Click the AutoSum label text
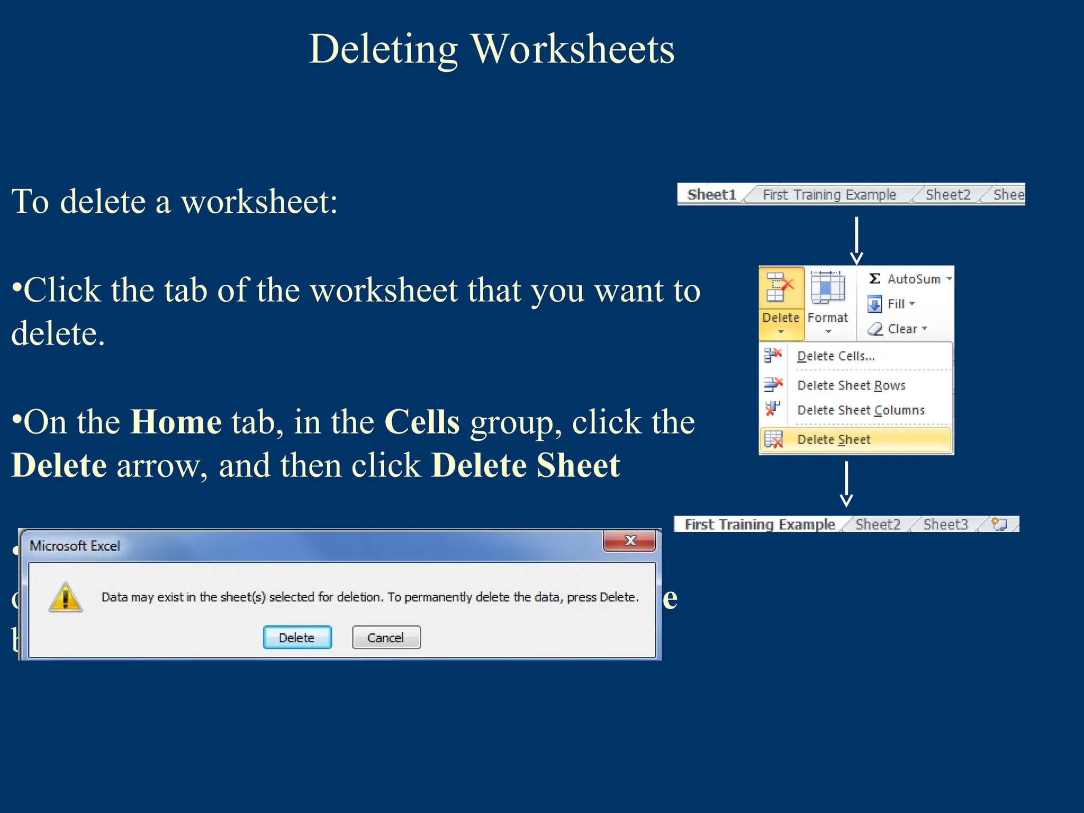Screen dimensions: 1084x813 [x=914, y=279]
